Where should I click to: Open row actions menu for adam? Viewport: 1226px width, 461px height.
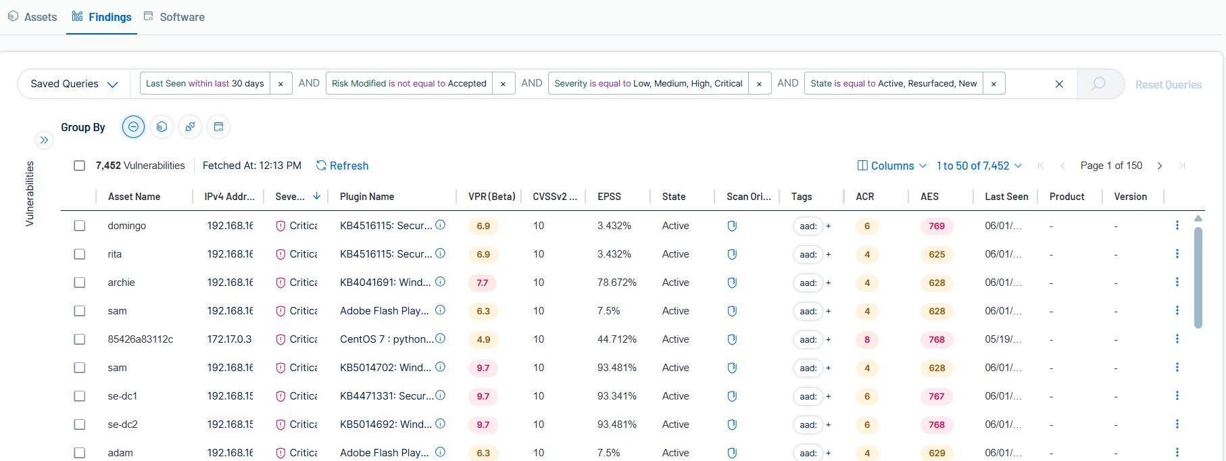[x=1177, y=452]
